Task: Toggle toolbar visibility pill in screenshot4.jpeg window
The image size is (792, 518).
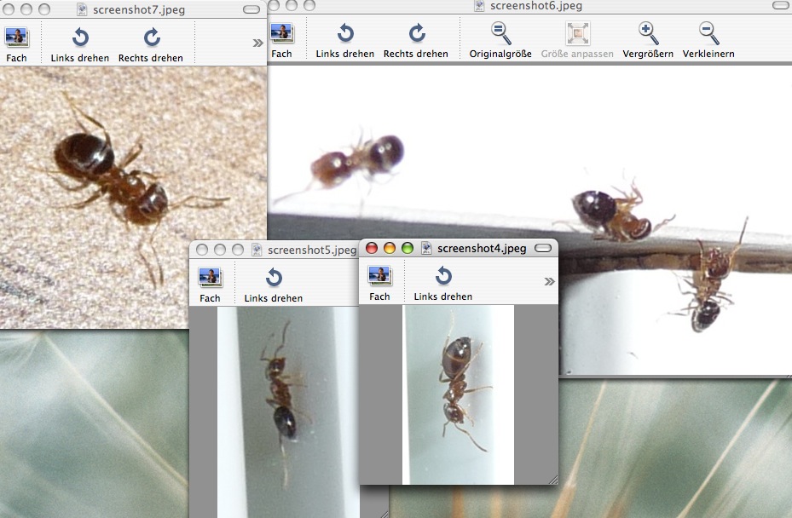Action: (543, 248)
